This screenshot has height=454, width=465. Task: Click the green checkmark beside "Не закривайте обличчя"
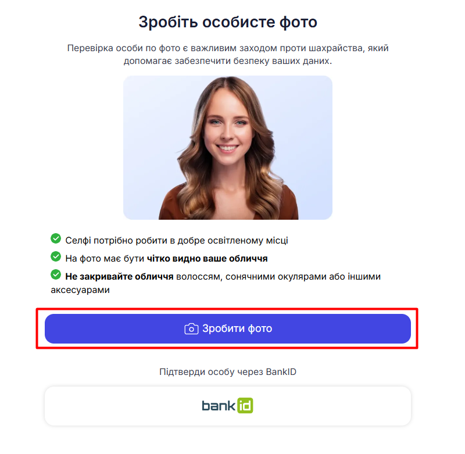click(x=56, y=274)
